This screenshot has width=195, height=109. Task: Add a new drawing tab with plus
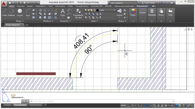pos(27,25)
